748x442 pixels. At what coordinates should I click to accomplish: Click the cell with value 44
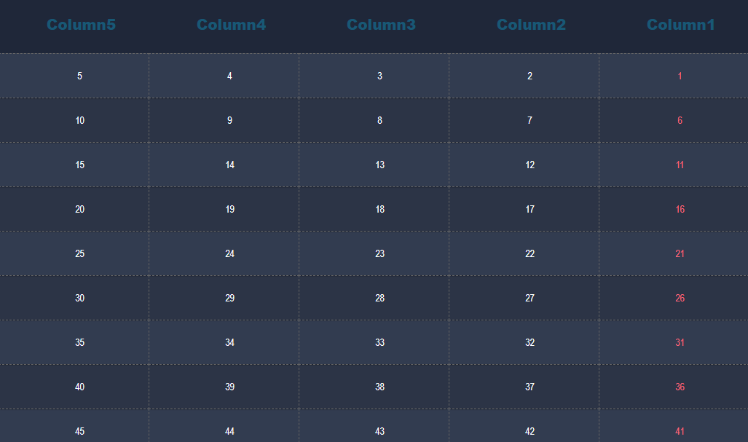pos(229,431)
